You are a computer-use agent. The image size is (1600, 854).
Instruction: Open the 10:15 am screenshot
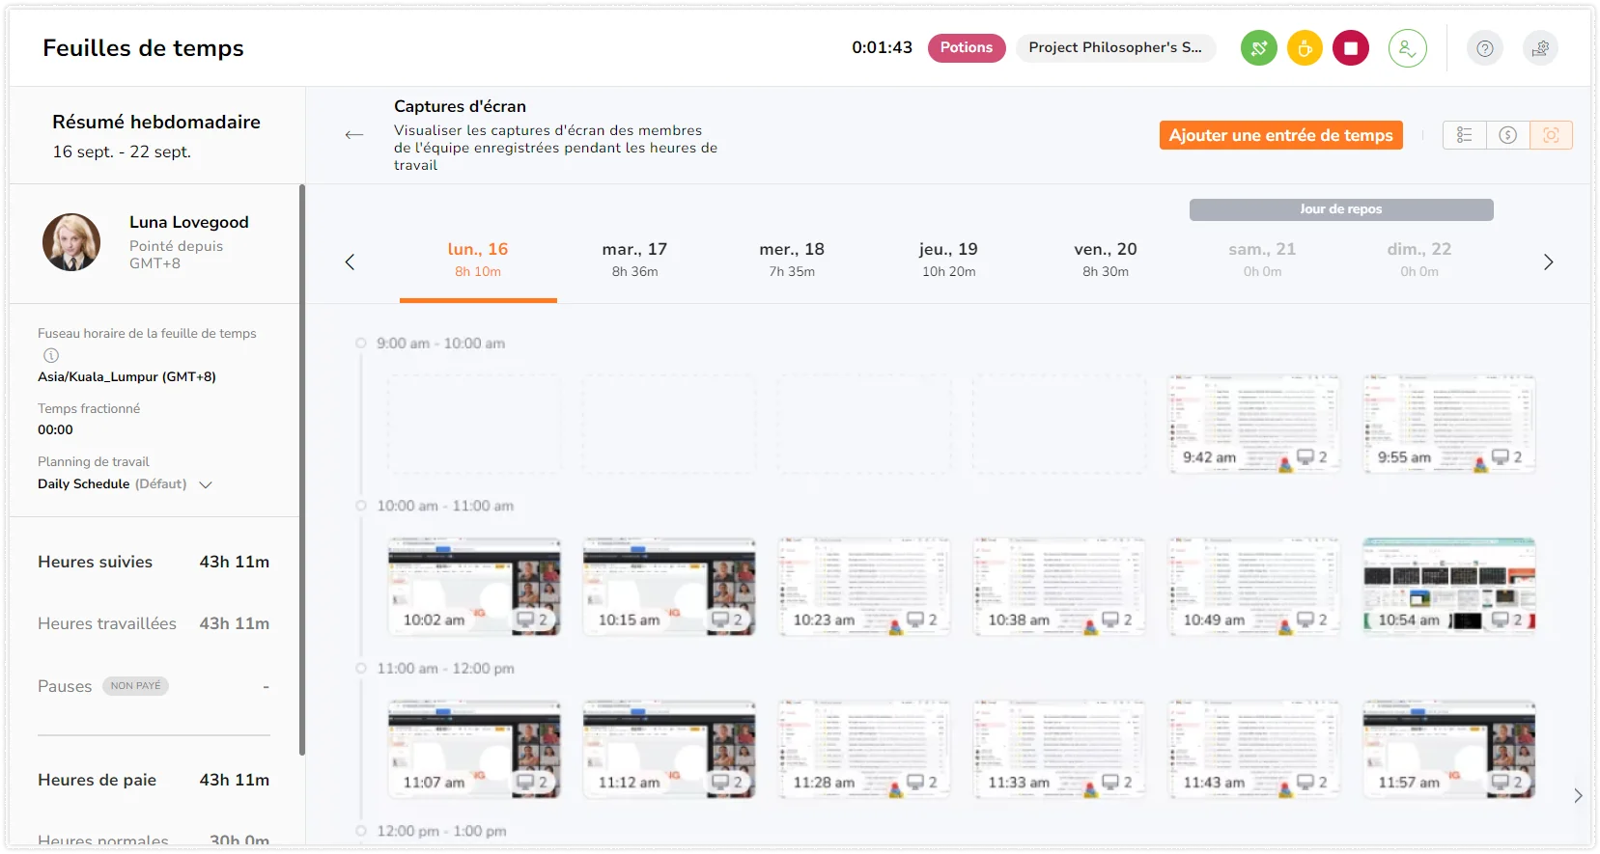pos(669,587)
